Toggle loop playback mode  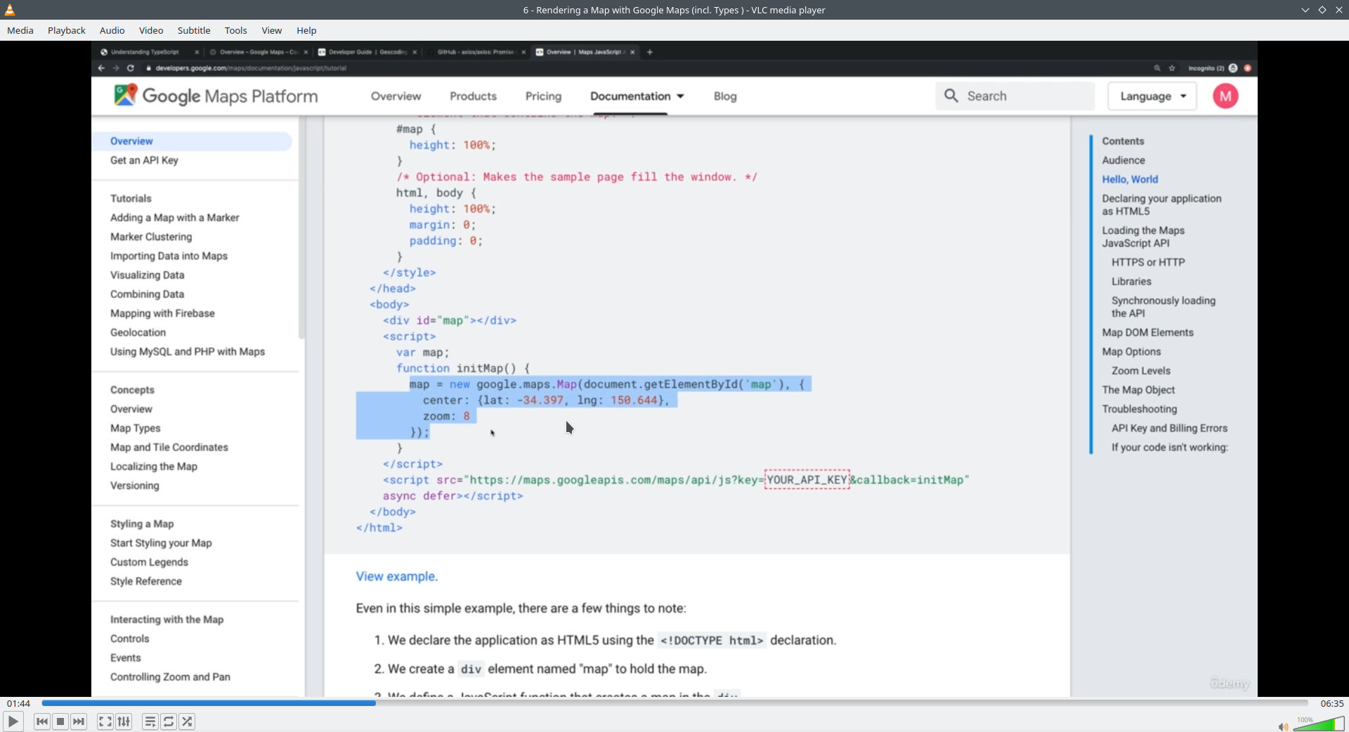coord(169,721)
